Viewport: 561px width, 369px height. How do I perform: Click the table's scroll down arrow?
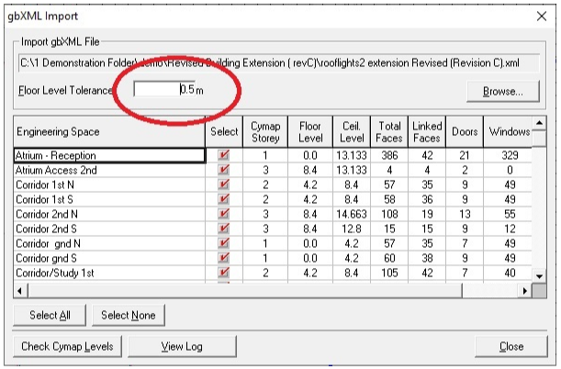(539, 276)
